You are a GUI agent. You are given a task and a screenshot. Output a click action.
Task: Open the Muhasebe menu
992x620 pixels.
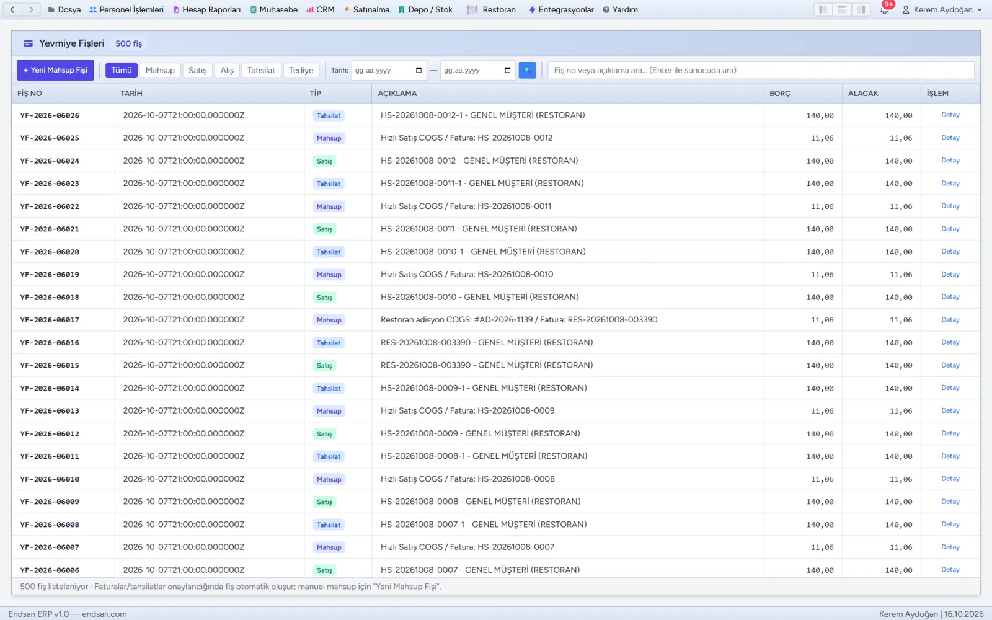click(274, 9)
